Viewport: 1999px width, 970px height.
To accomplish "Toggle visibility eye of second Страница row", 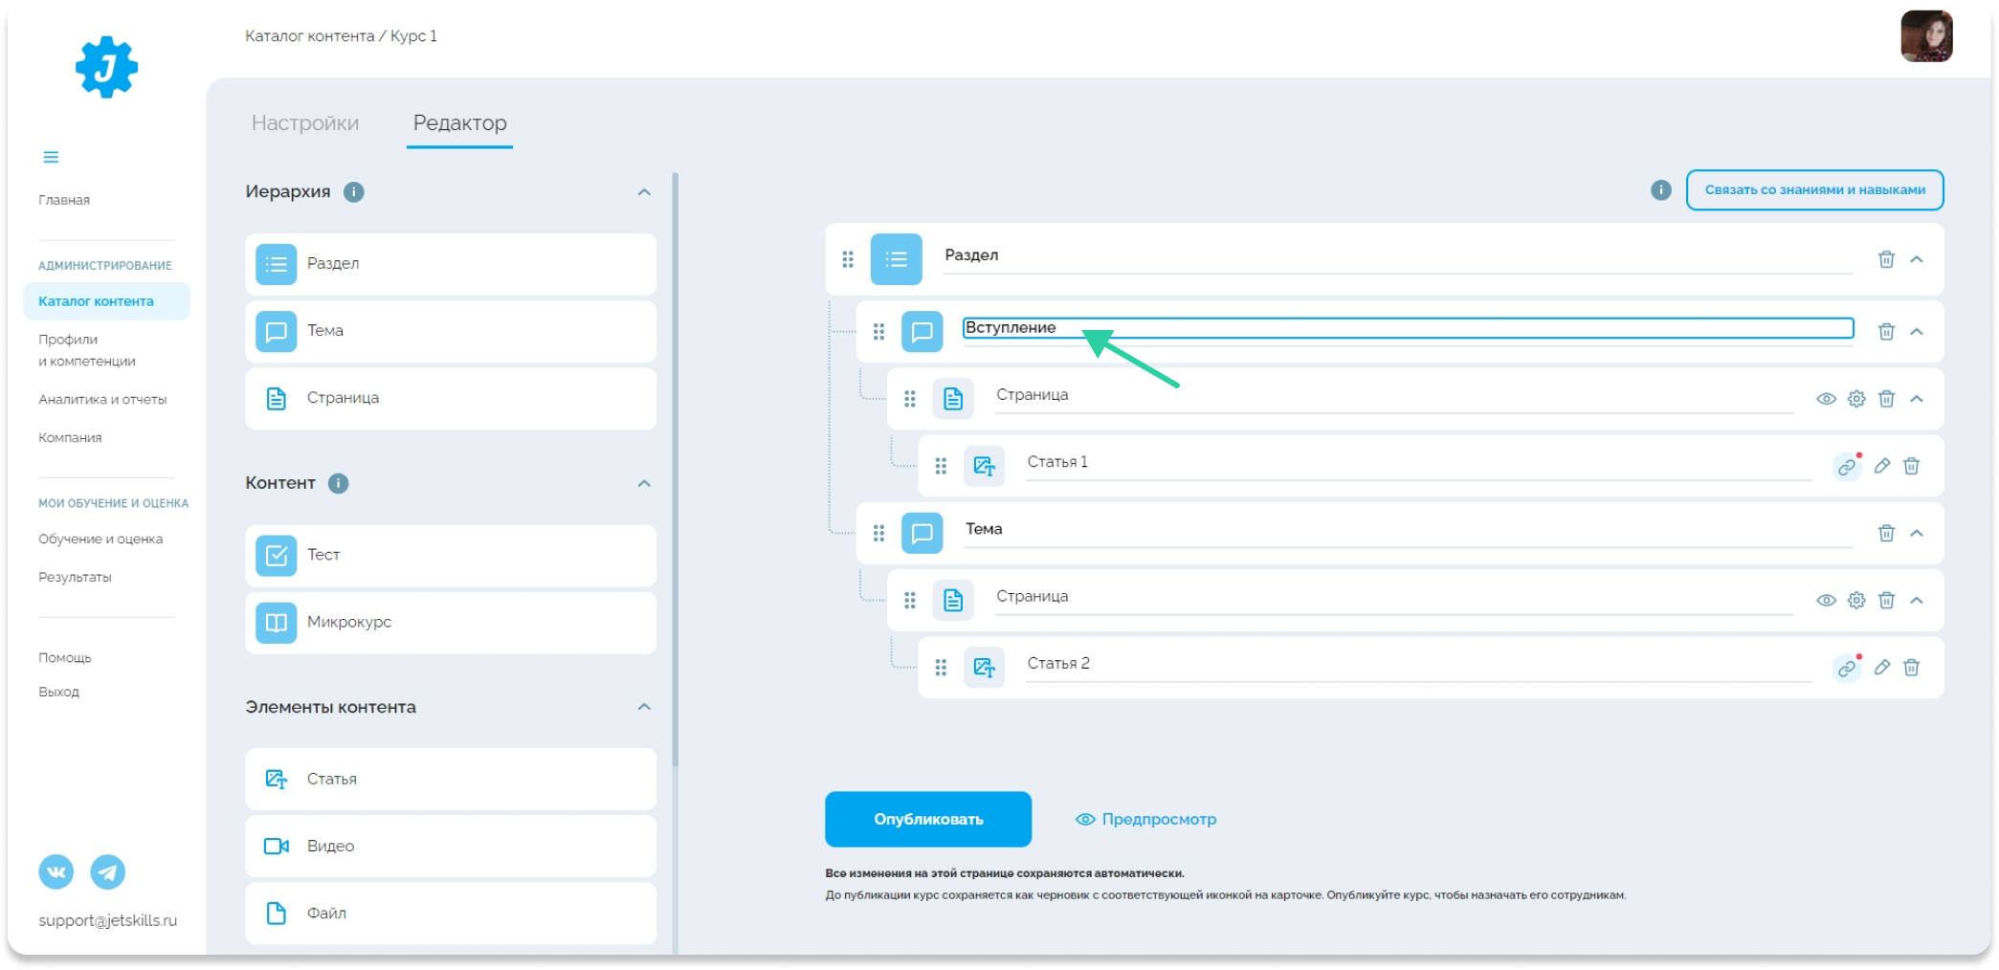I will [1826, 600].
